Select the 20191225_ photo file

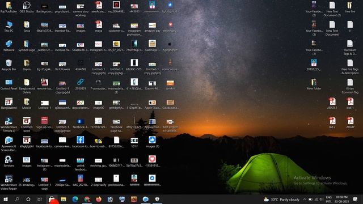point(314,63)
